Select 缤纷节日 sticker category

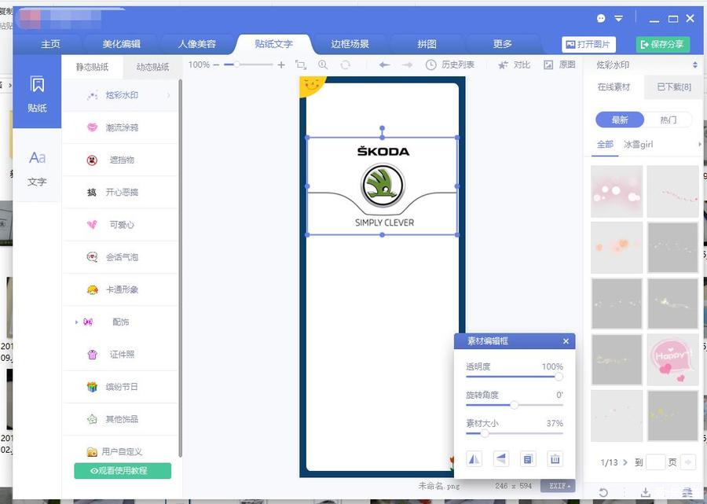click(x=120, y=387)
